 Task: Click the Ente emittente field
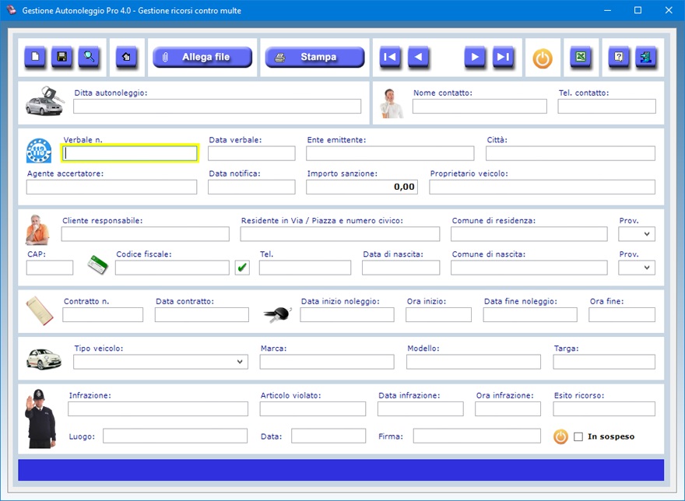tap(390, 153)
